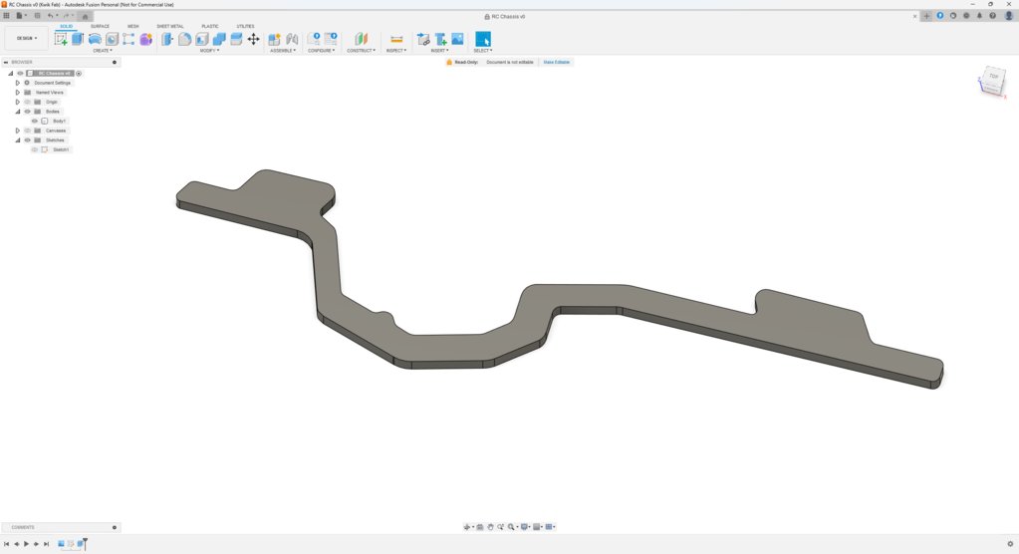Click the Save icon in quick access bar

(x=37, y=16)
